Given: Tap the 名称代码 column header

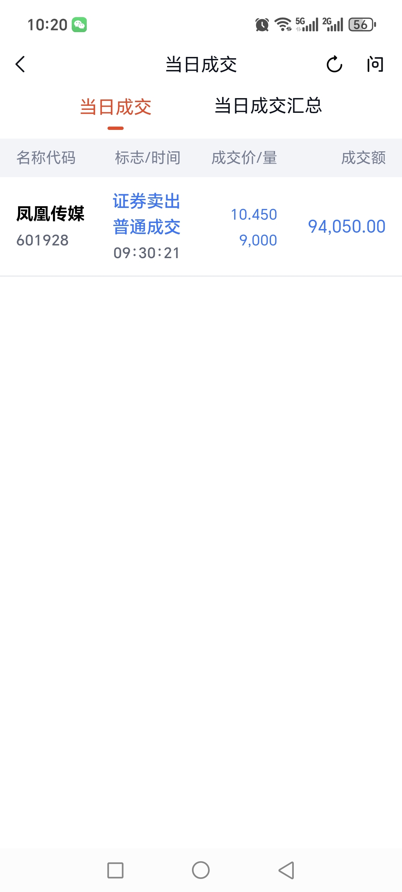Looking at the screenshot, I should pyautogui.click(x=46, y=158).
